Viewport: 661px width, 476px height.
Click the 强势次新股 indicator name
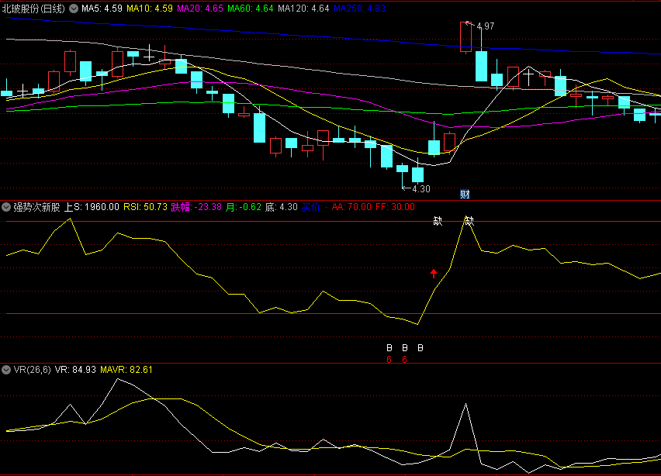click(36, 207)
